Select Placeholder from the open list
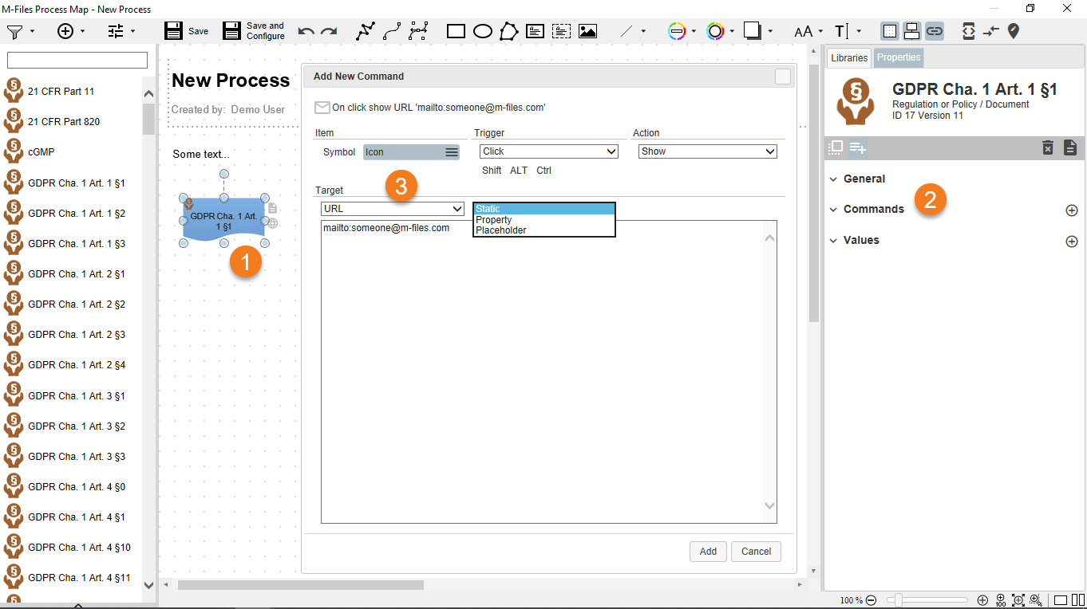Image resolution: width=1087 pixels, height=609 pixels. tap(500, 230)
